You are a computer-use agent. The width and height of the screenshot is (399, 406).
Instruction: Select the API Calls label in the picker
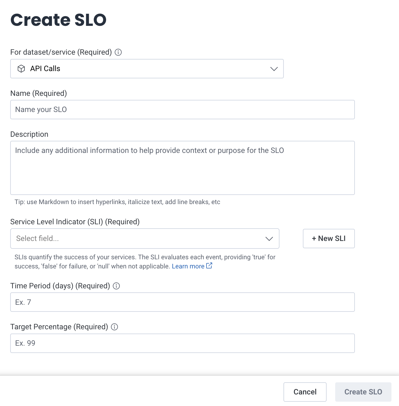[x=45, y=69]
